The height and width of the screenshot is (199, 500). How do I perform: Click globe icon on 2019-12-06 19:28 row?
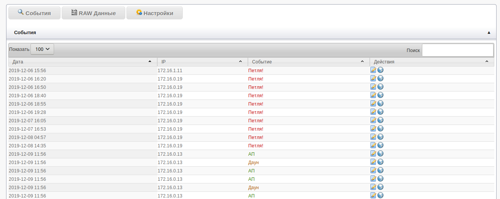tap(380, 112)
